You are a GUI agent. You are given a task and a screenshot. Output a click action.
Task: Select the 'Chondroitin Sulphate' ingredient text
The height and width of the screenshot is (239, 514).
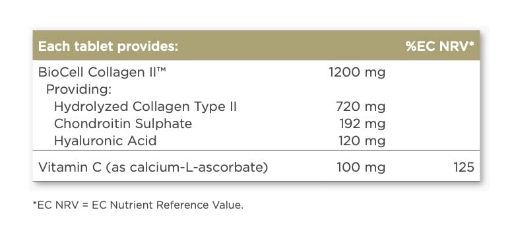(123, 123)
